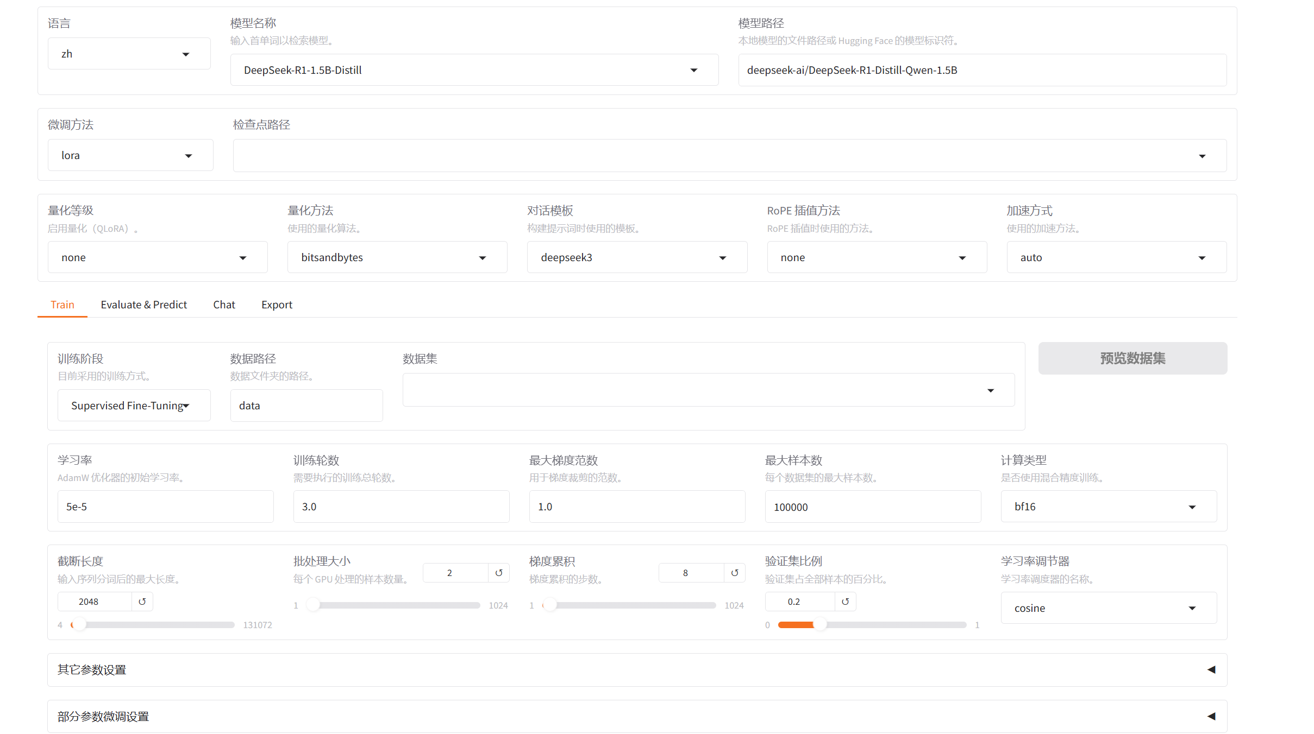Switch to the Evaluate & Predict tab
Image resolution: width=1314 pixels, height=734 pixels.
tap(143, 305)
